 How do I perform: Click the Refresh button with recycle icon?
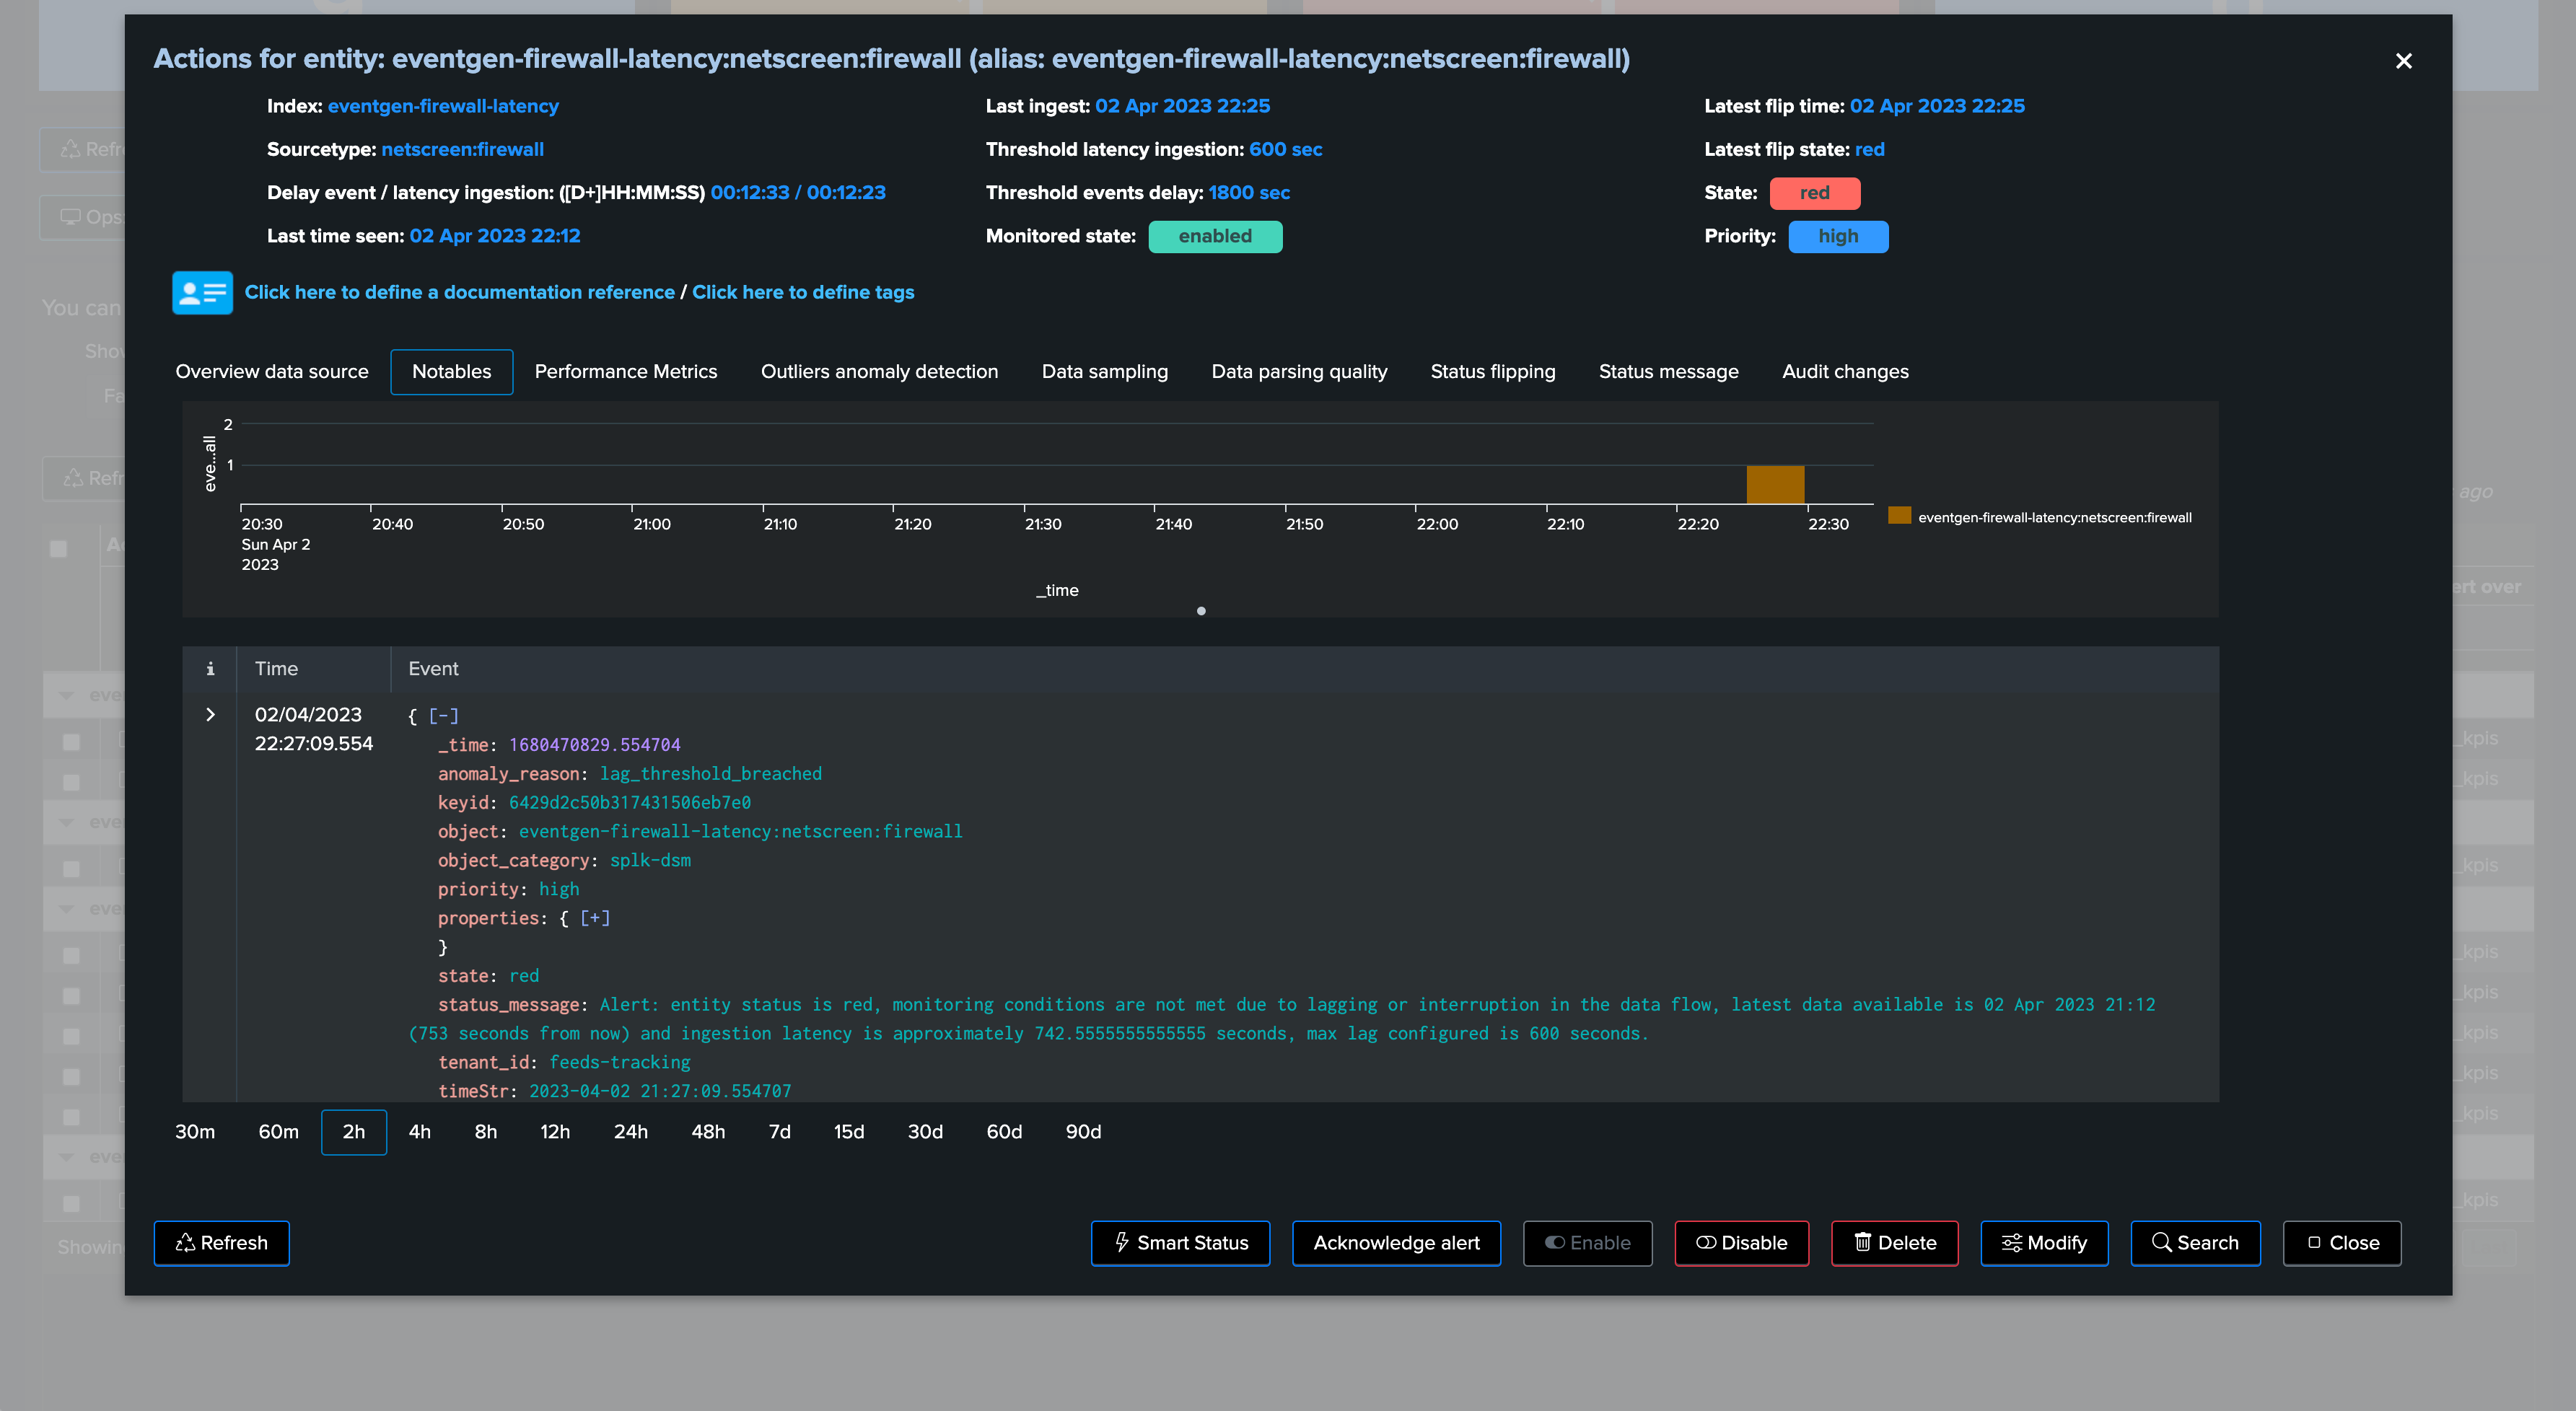coord(221,1242)
